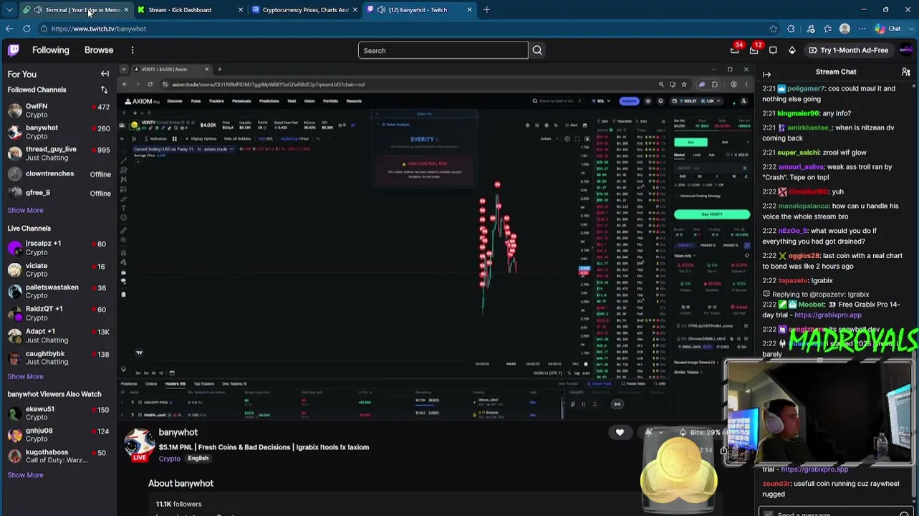This screenshot has height=516, width=919.
Task: Open the Browse page
Action: pyautogui.click(x=99, y=50)
